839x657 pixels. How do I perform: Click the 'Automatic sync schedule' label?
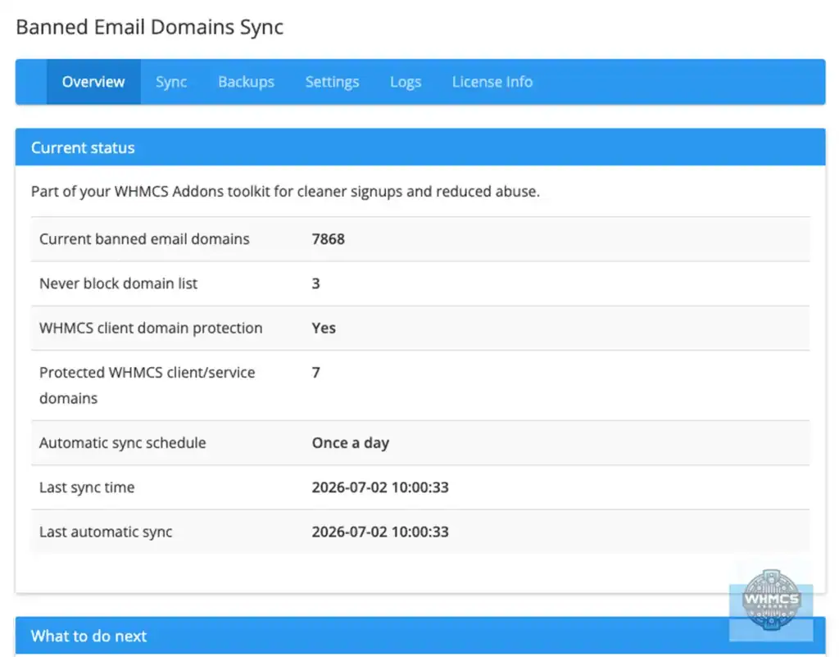(x=123, y=443)
